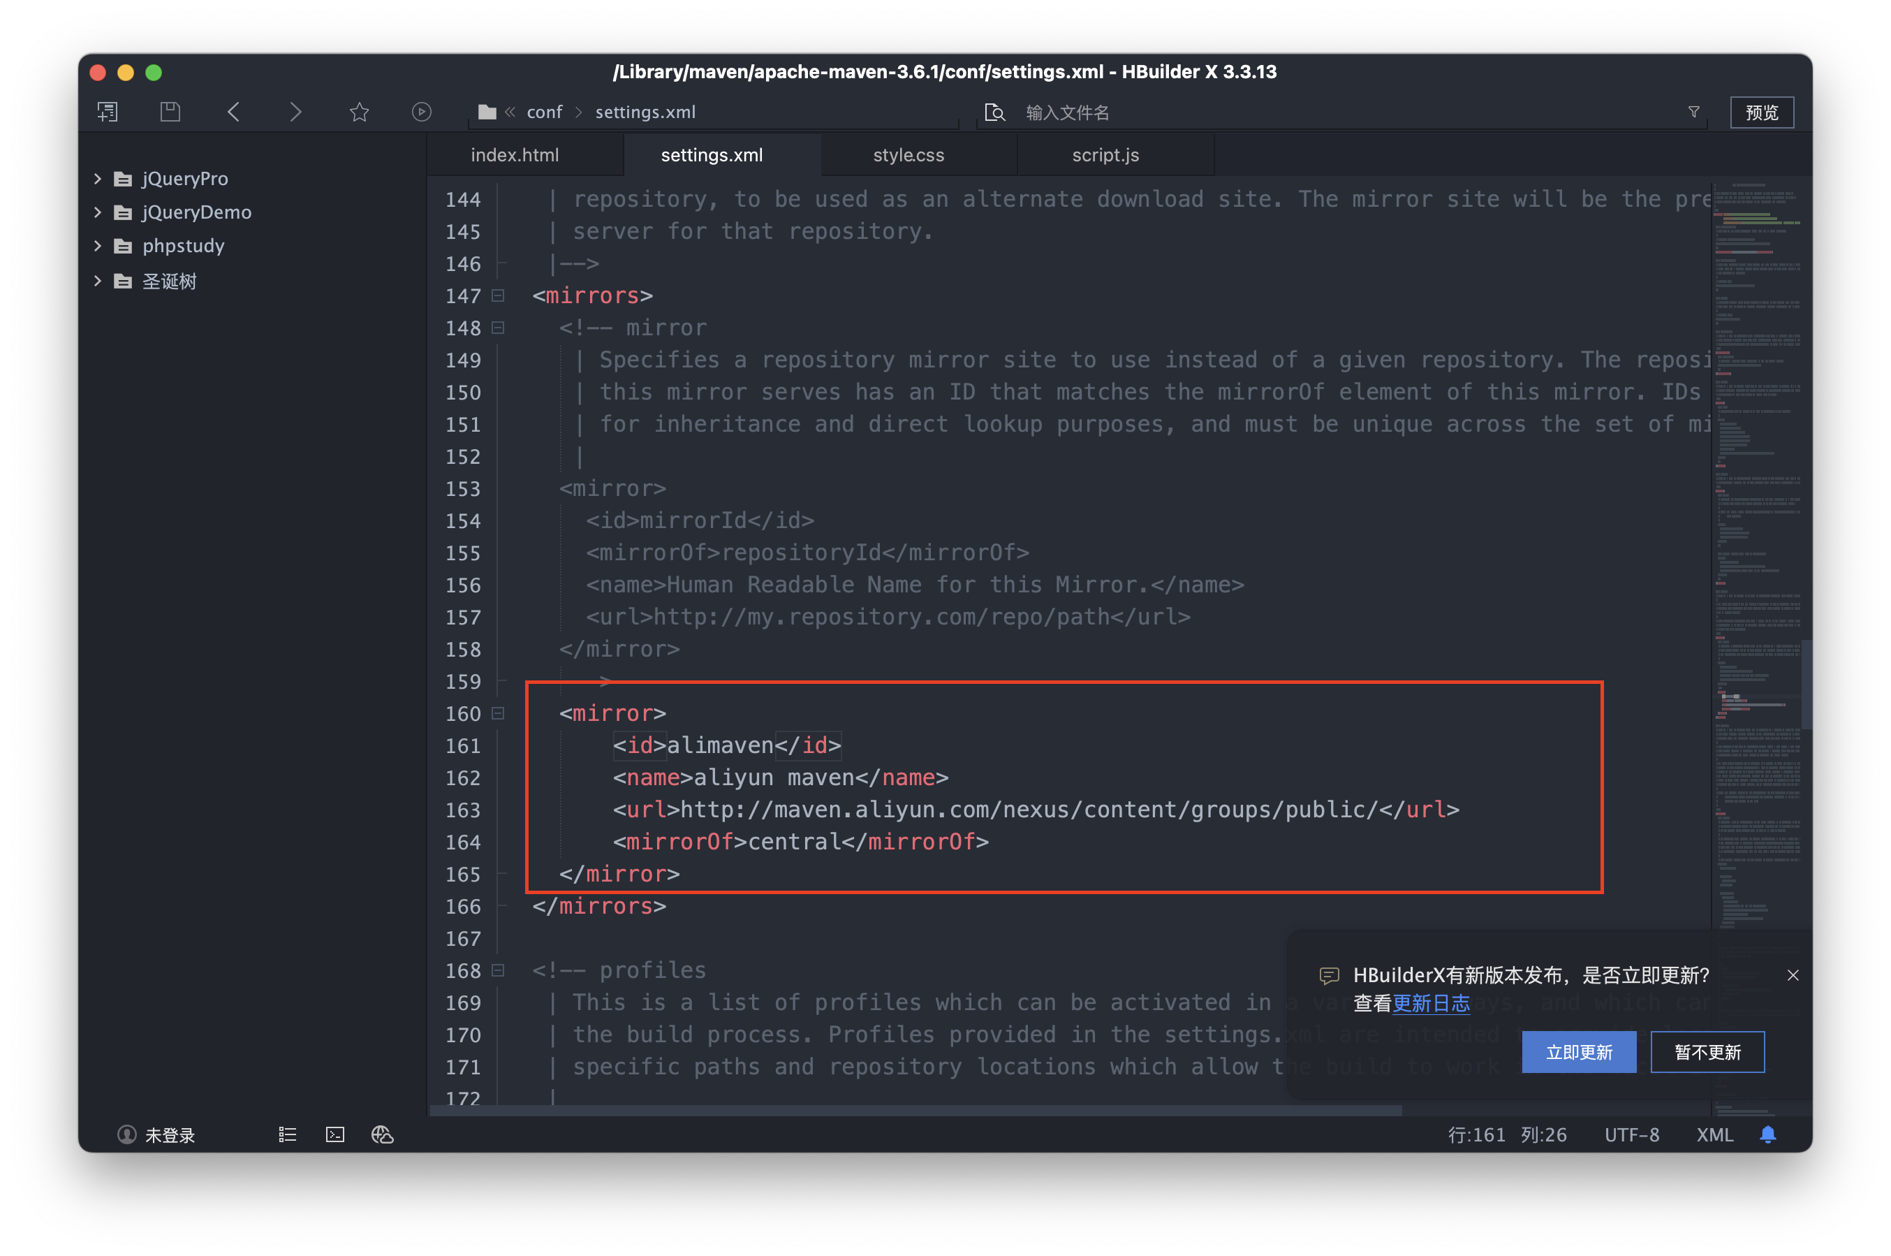The width and height of the screenshot is (1891, 1256).
Task: Collapse code fold at line 147
Action: [498, 295]
